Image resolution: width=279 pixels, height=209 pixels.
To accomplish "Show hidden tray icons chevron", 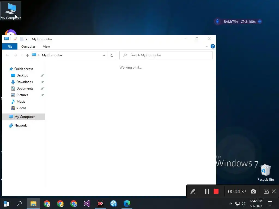I will coord(231,204).
